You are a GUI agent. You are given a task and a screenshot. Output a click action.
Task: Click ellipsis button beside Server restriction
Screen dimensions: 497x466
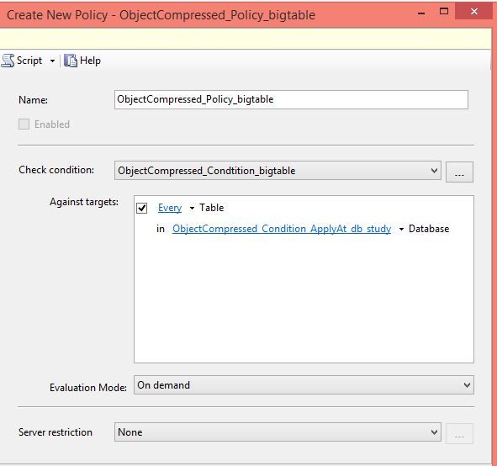(x=459, y=434)
